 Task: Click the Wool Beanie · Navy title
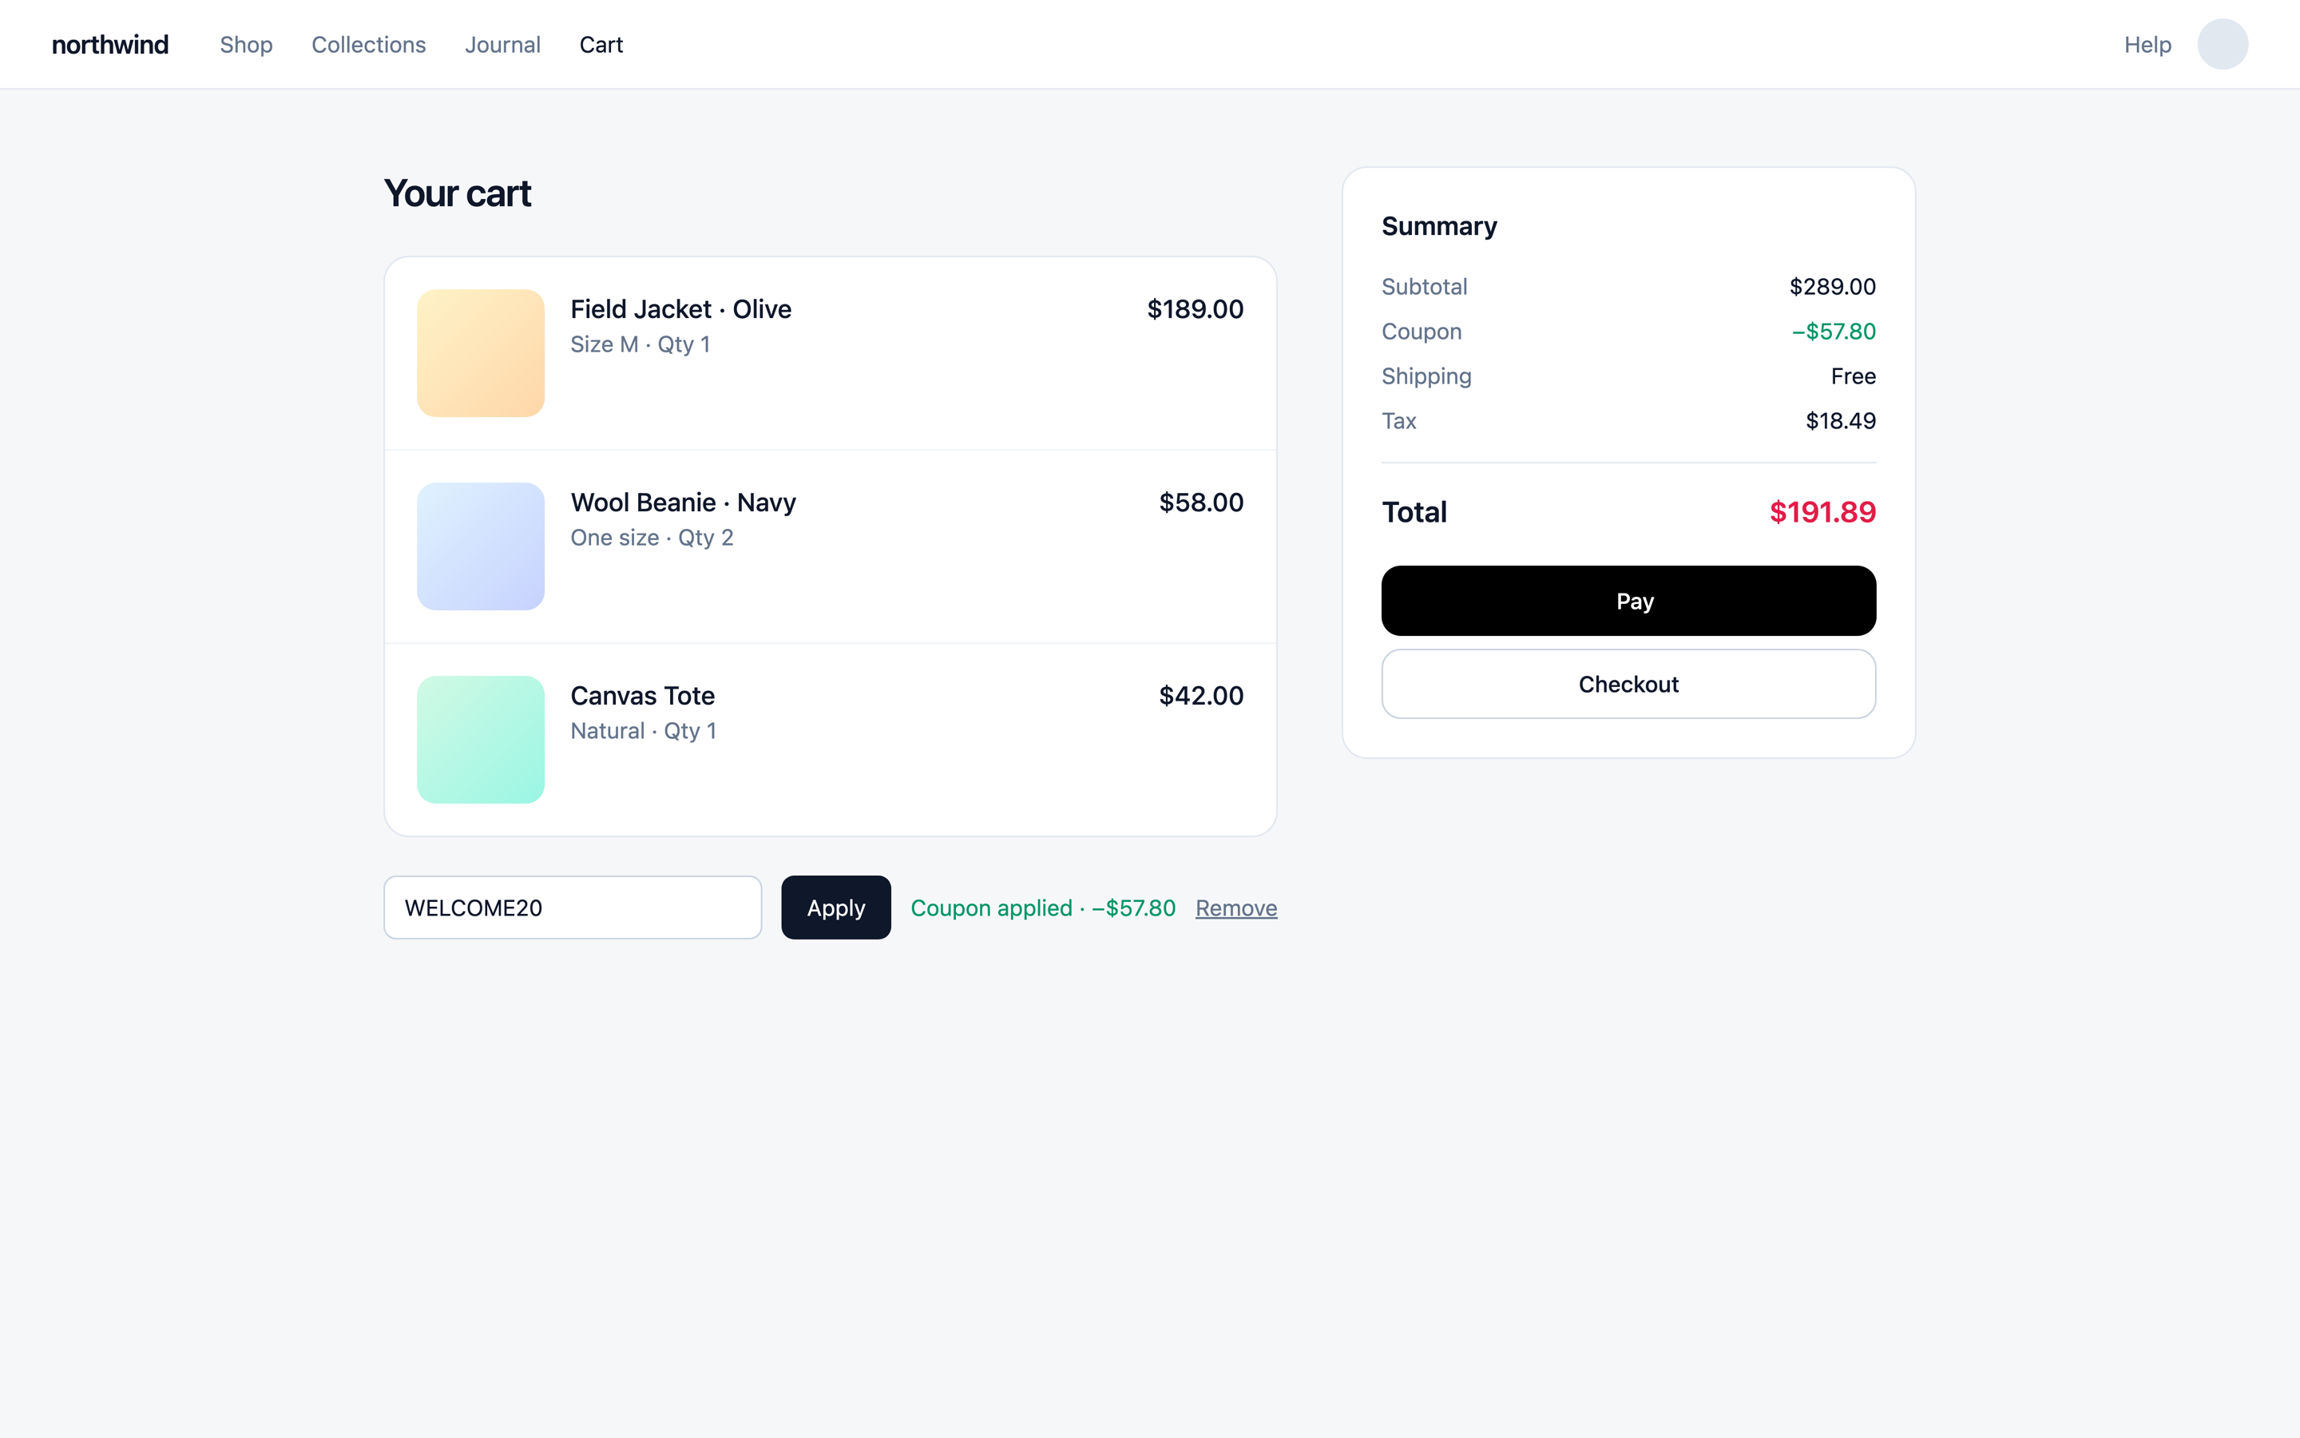(x=684, y=503)
